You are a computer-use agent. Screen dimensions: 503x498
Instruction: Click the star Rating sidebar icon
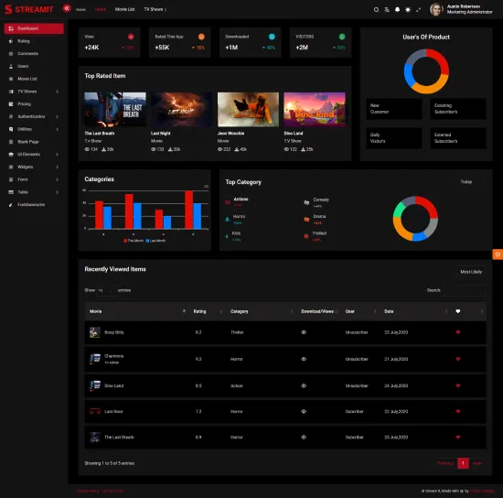tap(11, 41)
